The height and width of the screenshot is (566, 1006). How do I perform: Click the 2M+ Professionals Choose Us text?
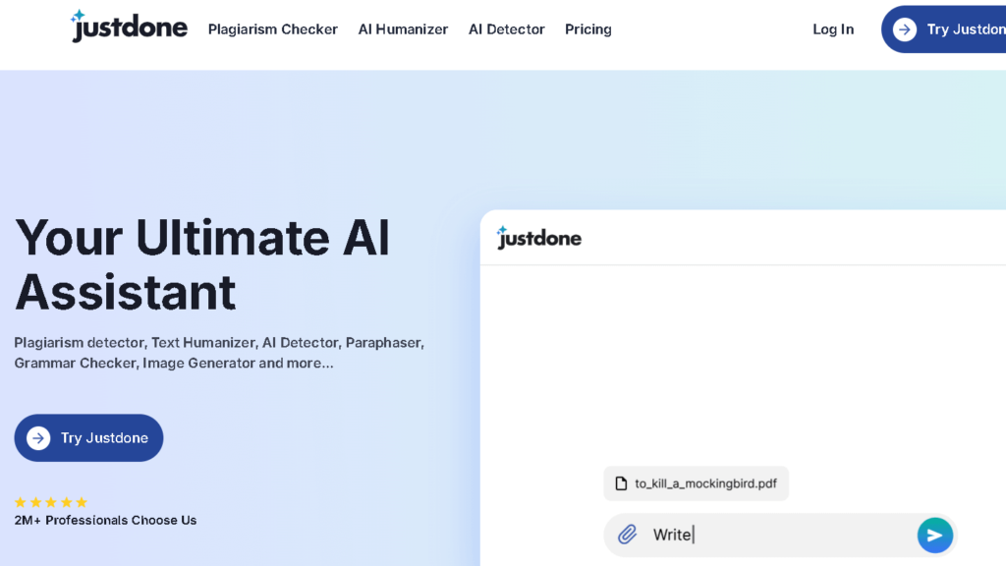[x=105, y=520]
